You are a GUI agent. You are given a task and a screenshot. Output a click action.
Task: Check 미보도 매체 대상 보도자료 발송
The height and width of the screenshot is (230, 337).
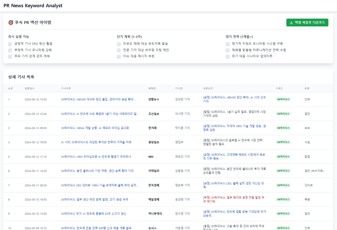(119, 44)
